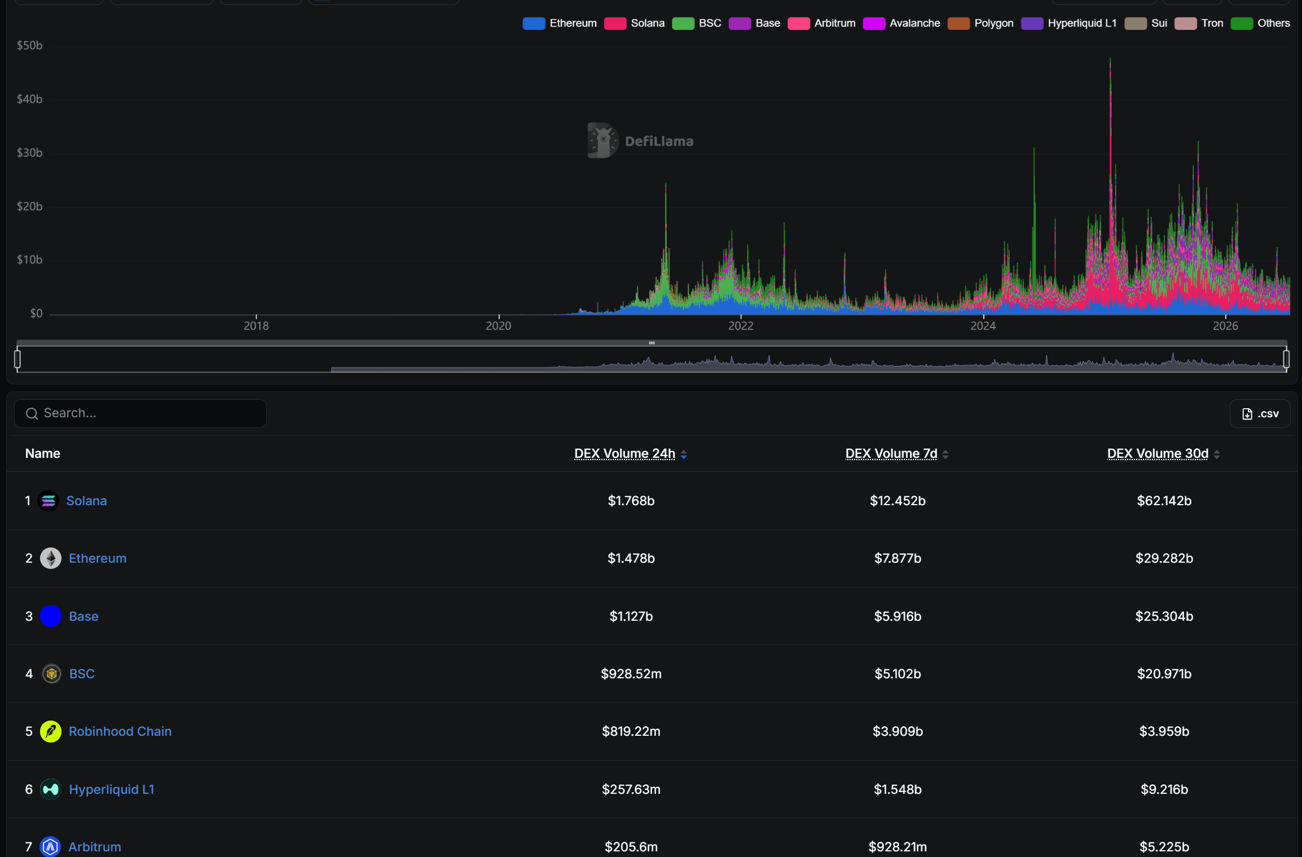Click BSC's 7d volume $5.102b
Image resolution: width=1302 pixels, height=857 pixels.
click(x=898, y=674)
